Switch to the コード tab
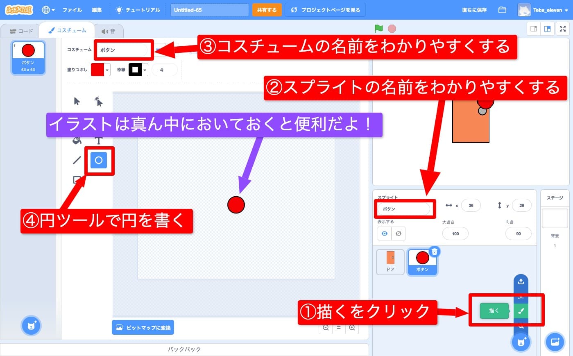 tap(20, 30)
